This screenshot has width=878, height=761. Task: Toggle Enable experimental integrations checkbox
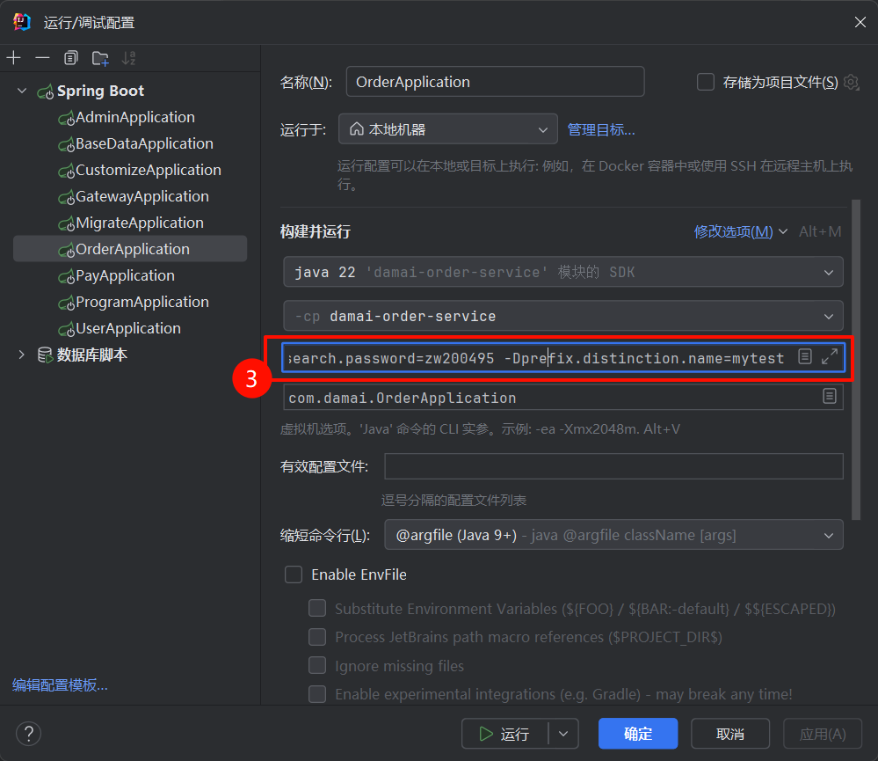click(317, 694)
